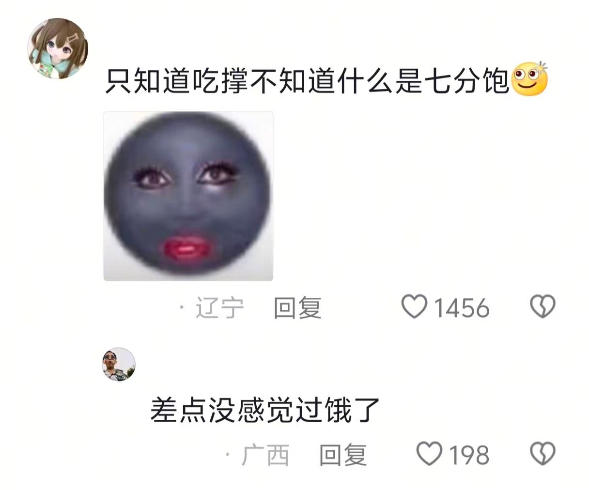This screenshot has width=589, height=490.
Task: Tap the 1456 like count
Action: pyautogui.click(x=462, y=308)
